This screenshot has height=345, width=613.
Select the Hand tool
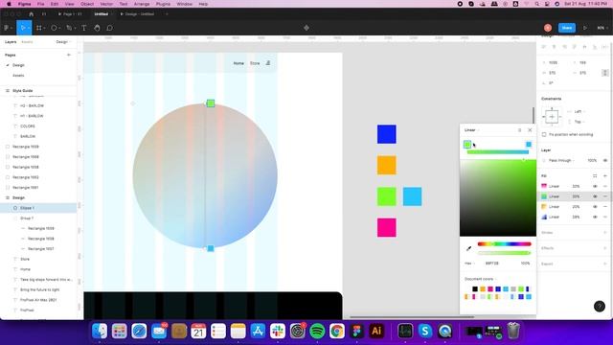[x=97, y=28]
